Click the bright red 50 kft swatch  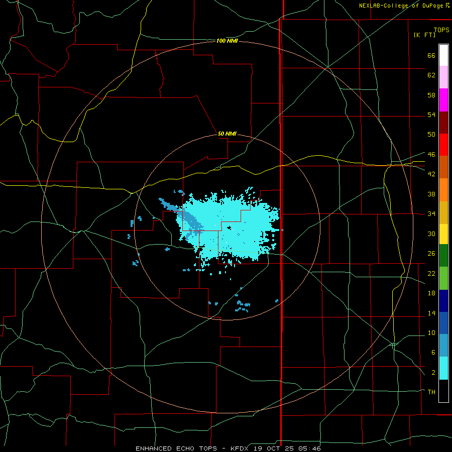pos(443,145)
